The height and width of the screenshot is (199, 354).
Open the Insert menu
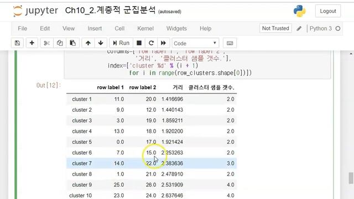click(x=95, y=28)
